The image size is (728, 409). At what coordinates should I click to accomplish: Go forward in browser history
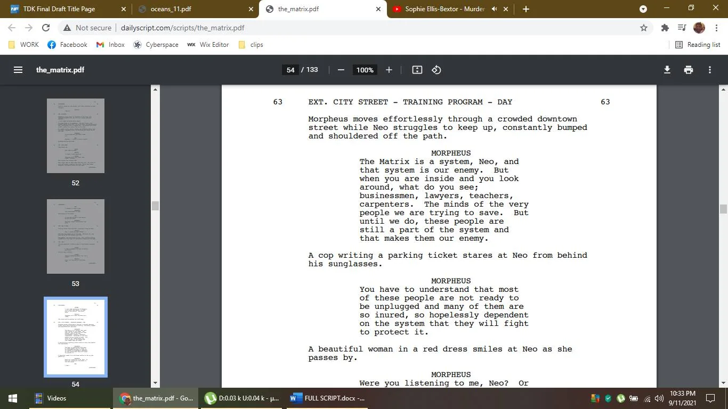click(x=29, y=28)
